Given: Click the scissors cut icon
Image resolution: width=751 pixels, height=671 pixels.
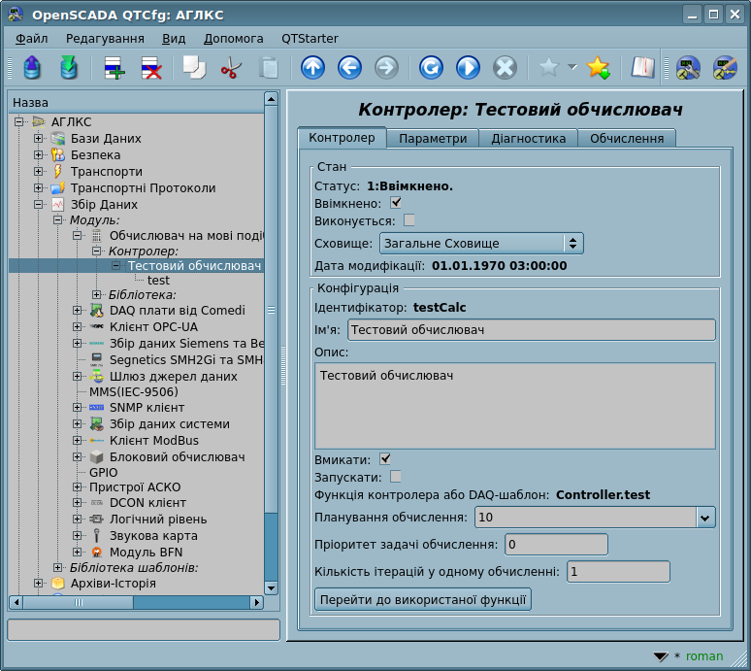Looking at the screenshot, I should pos(231,68).
